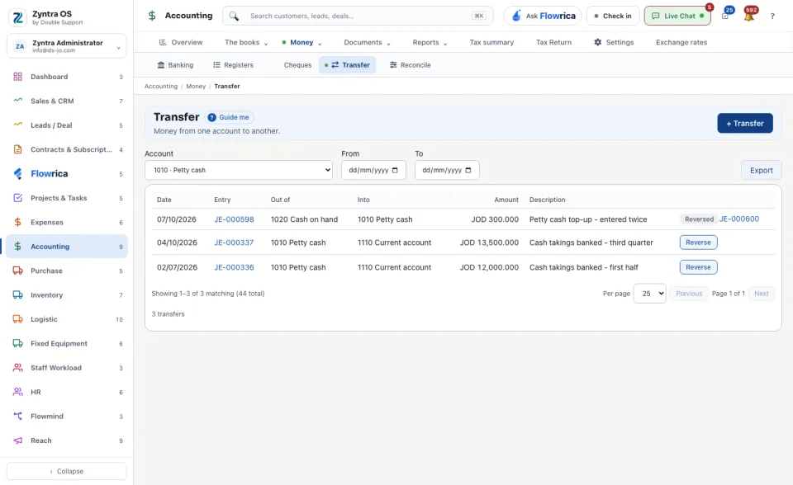The height and width of the screenshot is (485, 793).
Task: Open Fixed Equipment sidebar icon
Action: point(17,343)
